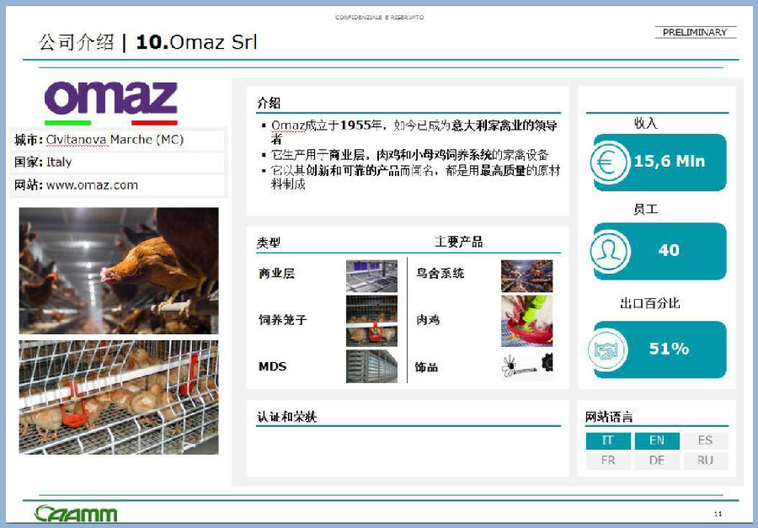Click the 51% export percentage value
Screen dimensions: 758x528
[669, 348]
